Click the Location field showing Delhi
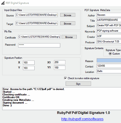121x123 pixels. pyautogui.click(x=109, y=71)
